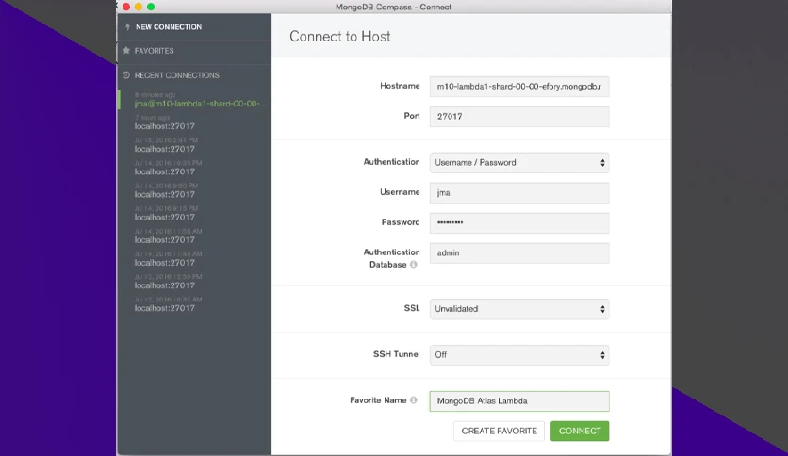Click the 'Hostname' field label

pyautogui.click(x=400, y=86)
